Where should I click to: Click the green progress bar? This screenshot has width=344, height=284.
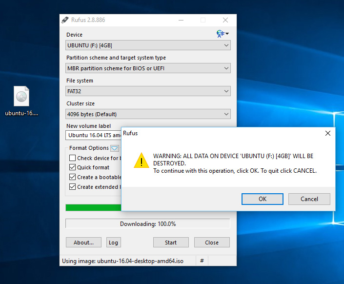tap(94, 207)
